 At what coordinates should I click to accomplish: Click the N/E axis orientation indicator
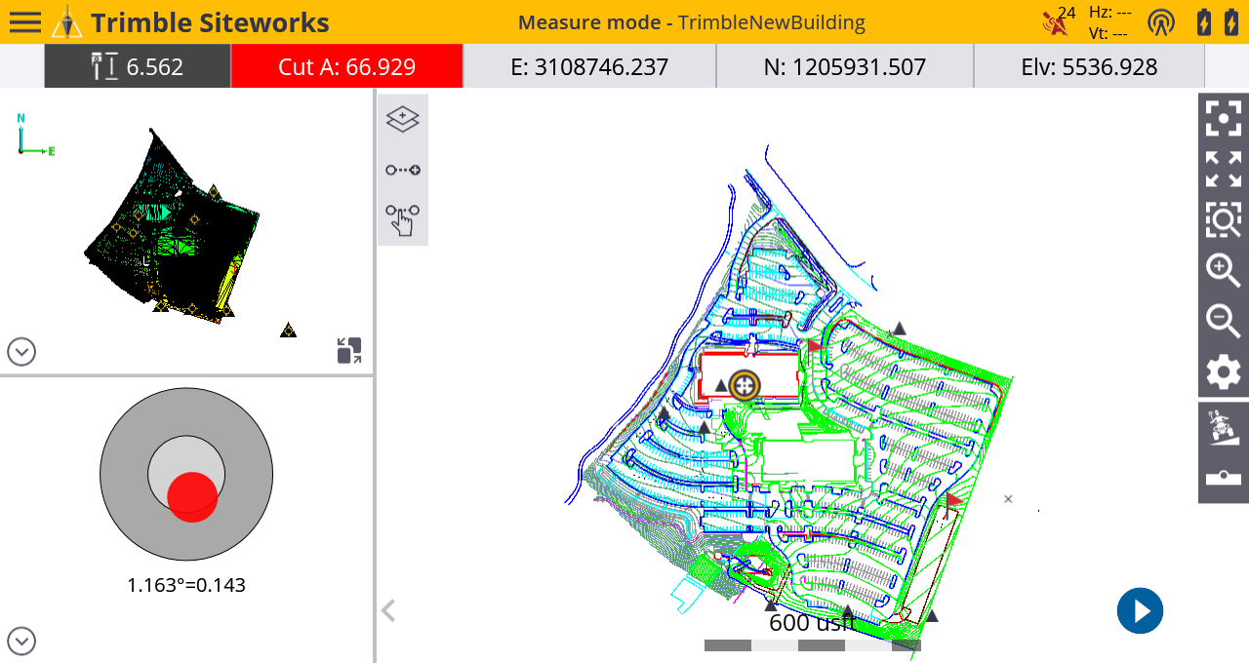pyautogui.click(x=35, y=134)
